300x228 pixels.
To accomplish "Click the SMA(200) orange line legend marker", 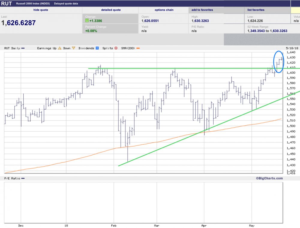I will pyautogui.click(x=138, y=48).
